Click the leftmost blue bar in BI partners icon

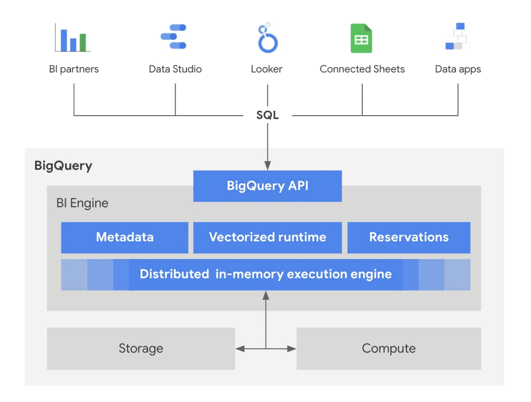65,41
